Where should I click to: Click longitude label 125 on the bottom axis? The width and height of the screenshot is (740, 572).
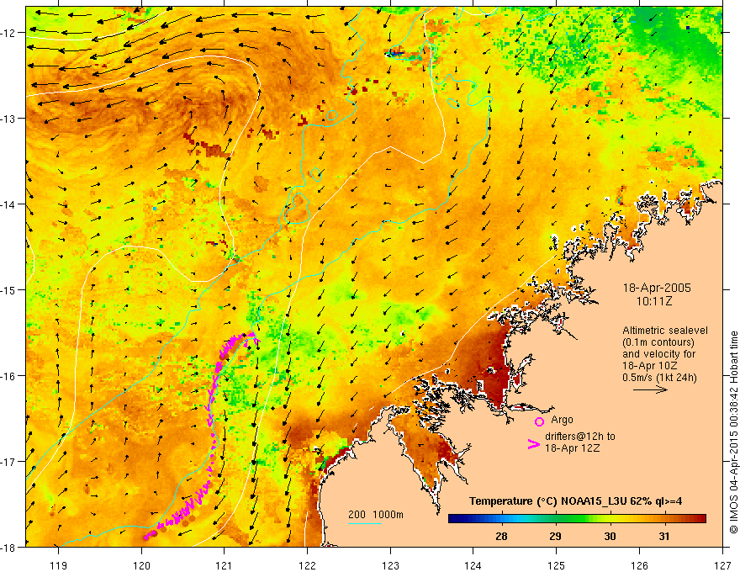pyautogui.click(x=557, y=565)
